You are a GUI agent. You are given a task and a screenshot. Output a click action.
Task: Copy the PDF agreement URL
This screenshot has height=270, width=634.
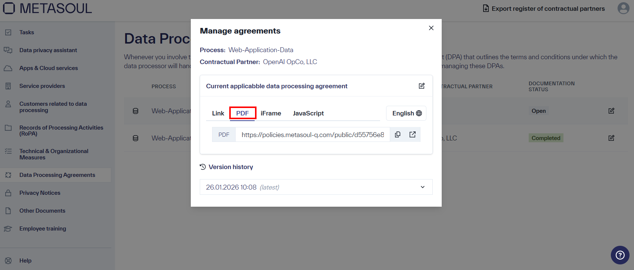pos(397,134)
